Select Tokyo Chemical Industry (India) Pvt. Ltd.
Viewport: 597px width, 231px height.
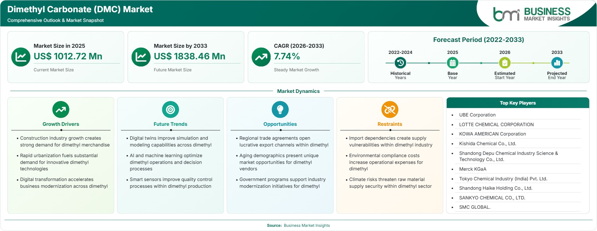pyautogui.click(x=503, y=179)
